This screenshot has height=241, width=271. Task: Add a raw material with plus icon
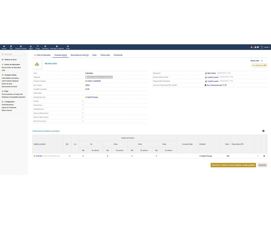[x=263, y=131]
